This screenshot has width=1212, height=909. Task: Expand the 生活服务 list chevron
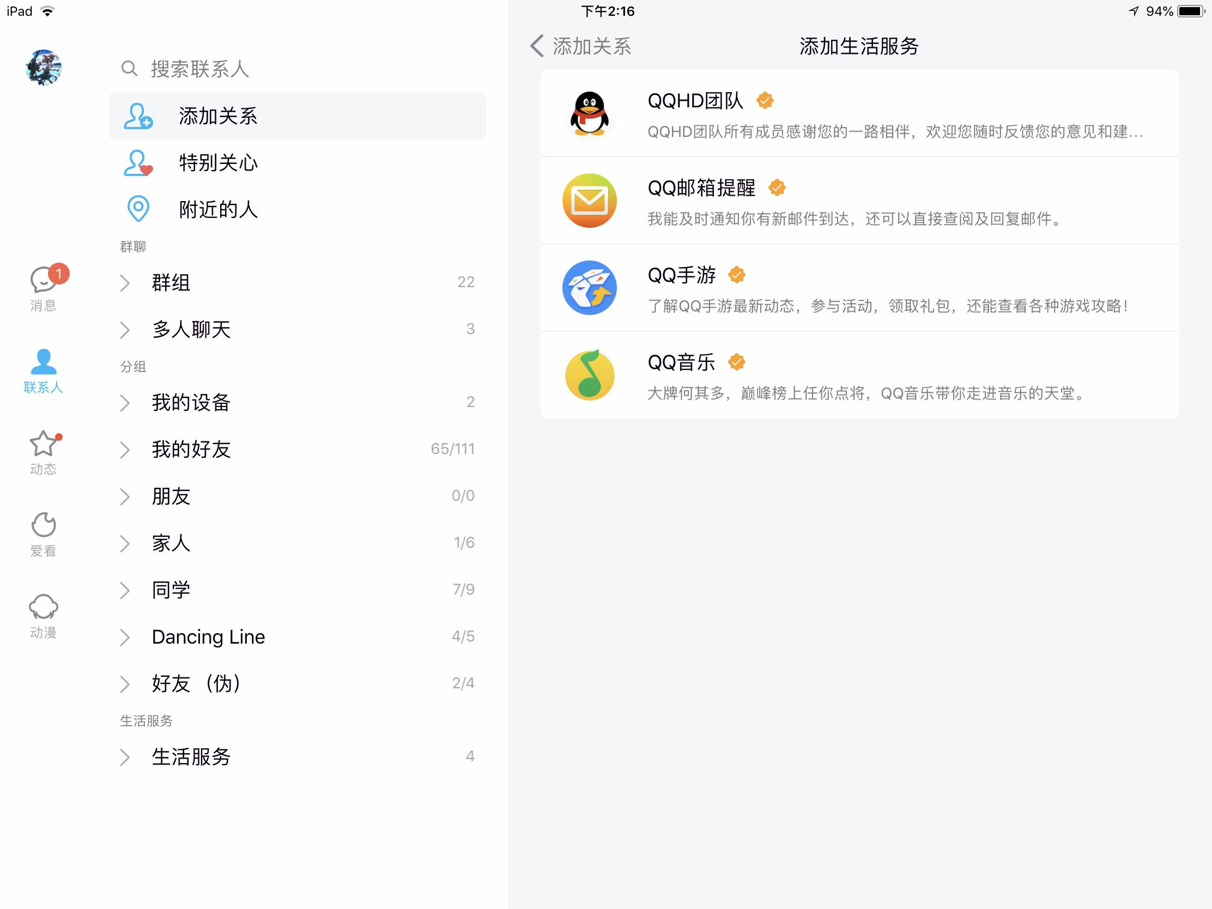click(125, 757)
